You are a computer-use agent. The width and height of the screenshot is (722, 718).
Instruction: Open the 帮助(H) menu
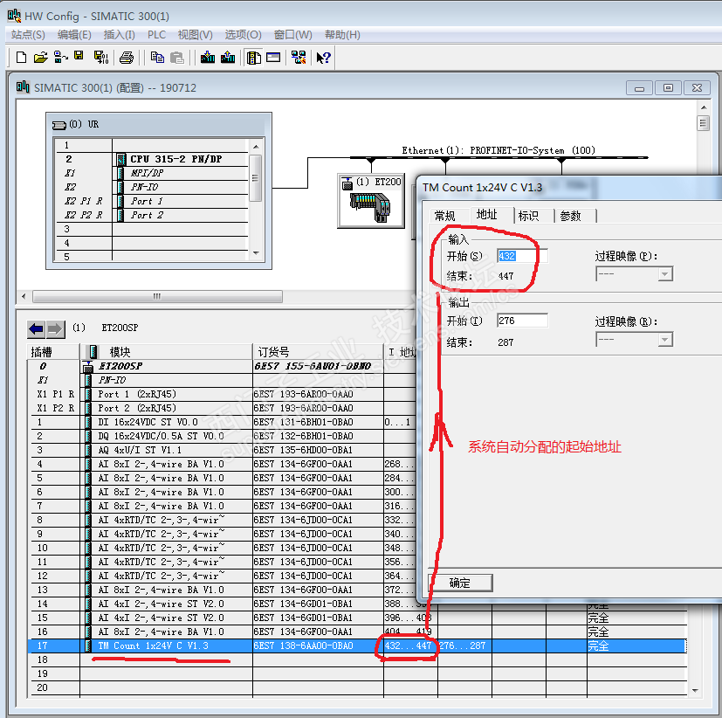pos(342,35)
